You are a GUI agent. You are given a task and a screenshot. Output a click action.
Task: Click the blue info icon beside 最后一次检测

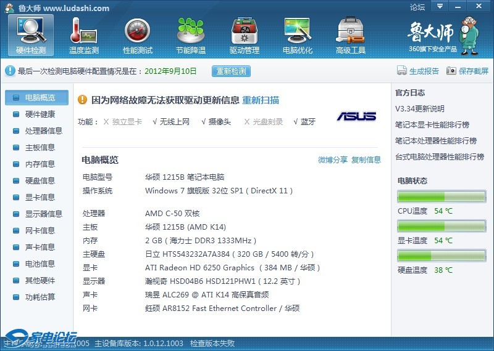tap(10, 71)
